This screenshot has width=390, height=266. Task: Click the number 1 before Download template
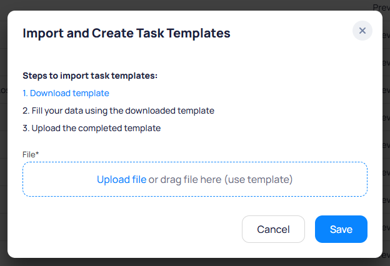[25, 93]
